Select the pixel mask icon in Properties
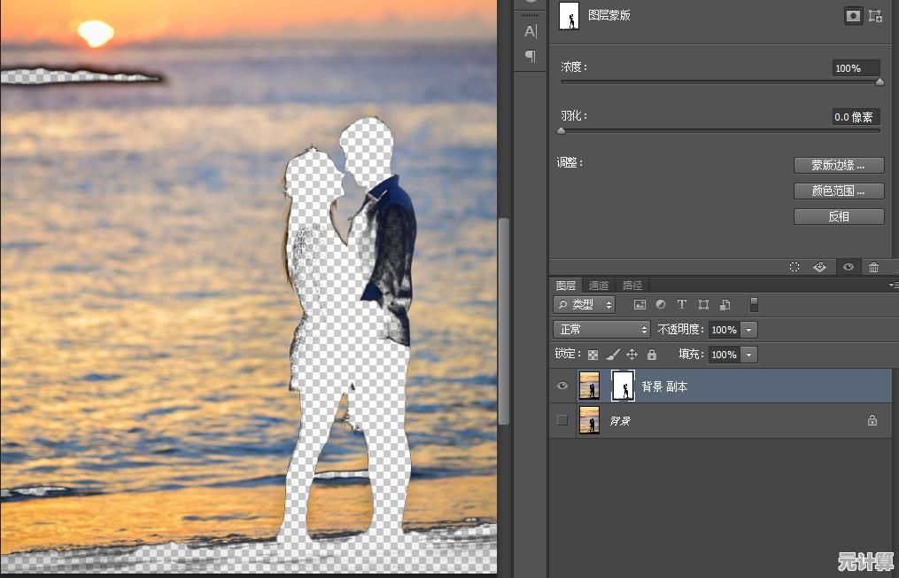This screenshot has height=578, width=899. pyautogui.click(x=852, y=16)
